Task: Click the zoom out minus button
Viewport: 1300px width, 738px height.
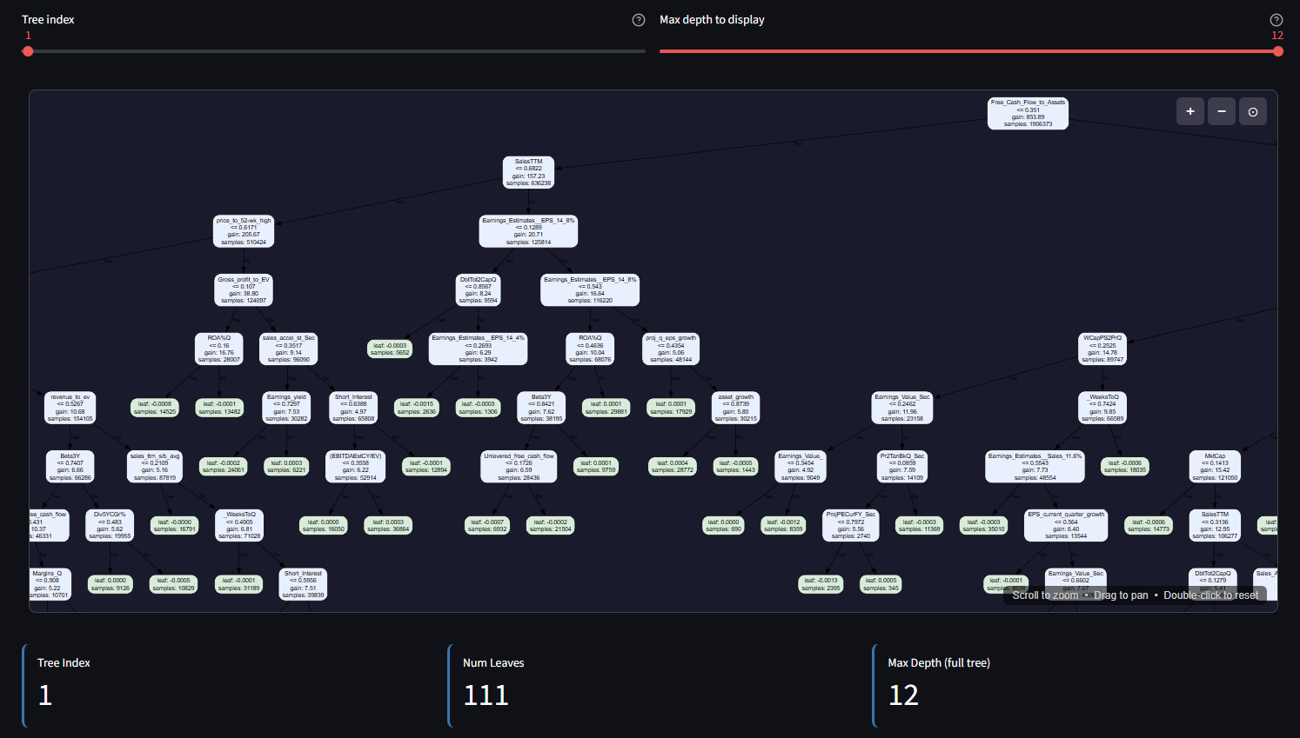Action: [1221, 111]
